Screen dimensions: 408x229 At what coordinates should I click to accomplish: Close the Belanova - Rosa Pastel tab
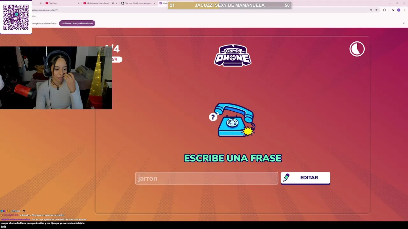117,3
